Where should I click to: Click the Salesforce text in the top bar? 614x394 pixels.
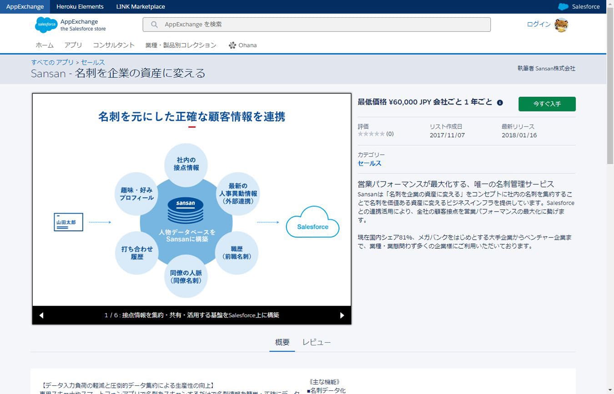click(x=586, y=7)
